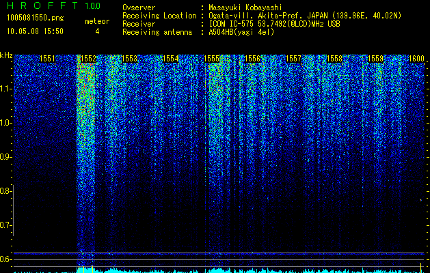Click the kHz axis unit label
430x273 pixels.
point(6,55)
